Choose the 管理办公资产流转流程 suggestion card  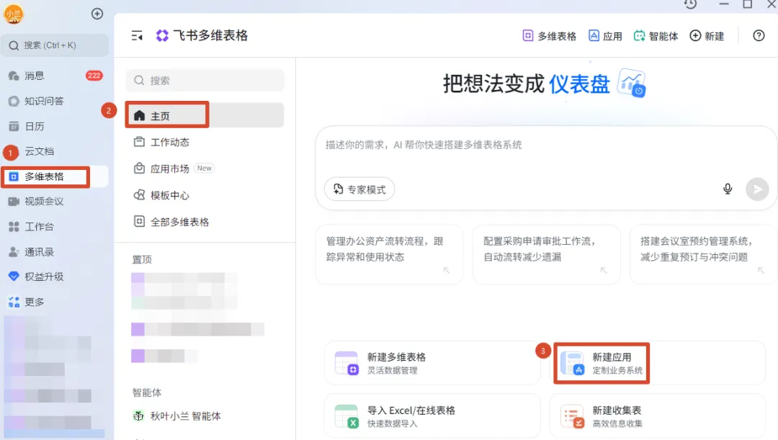click(x=389, y=254)
